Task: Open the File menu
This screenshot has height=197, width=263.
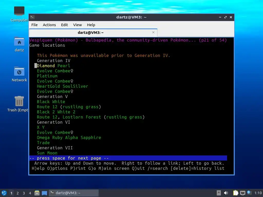Action: pos(34,25)
